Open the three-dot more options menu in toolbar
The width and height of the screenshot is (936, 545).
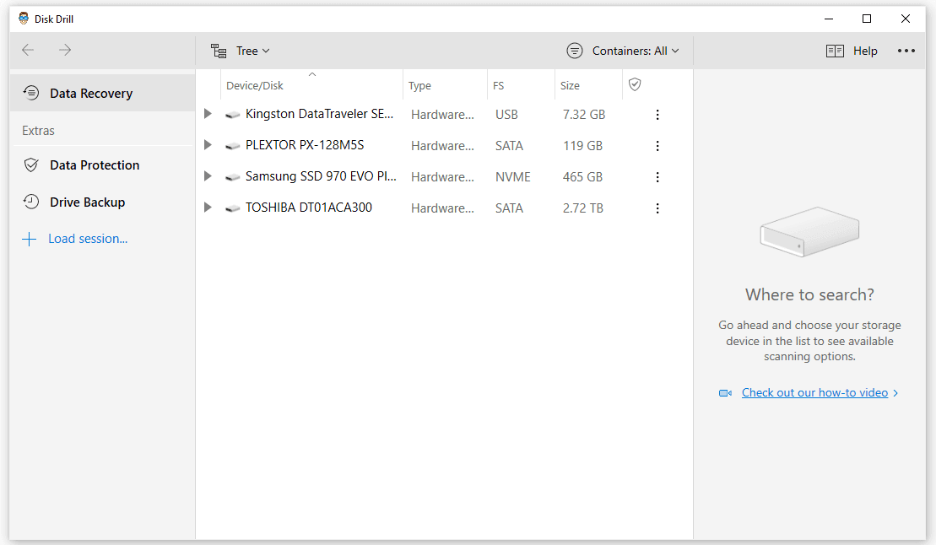[x=906, y=51]
